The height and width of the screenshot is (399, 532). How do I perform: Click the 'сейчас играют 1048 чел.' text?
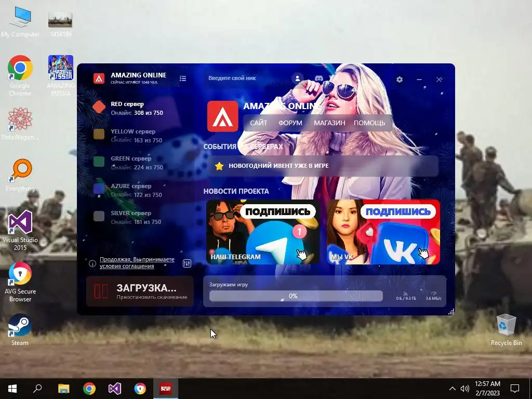click(134, 83)
